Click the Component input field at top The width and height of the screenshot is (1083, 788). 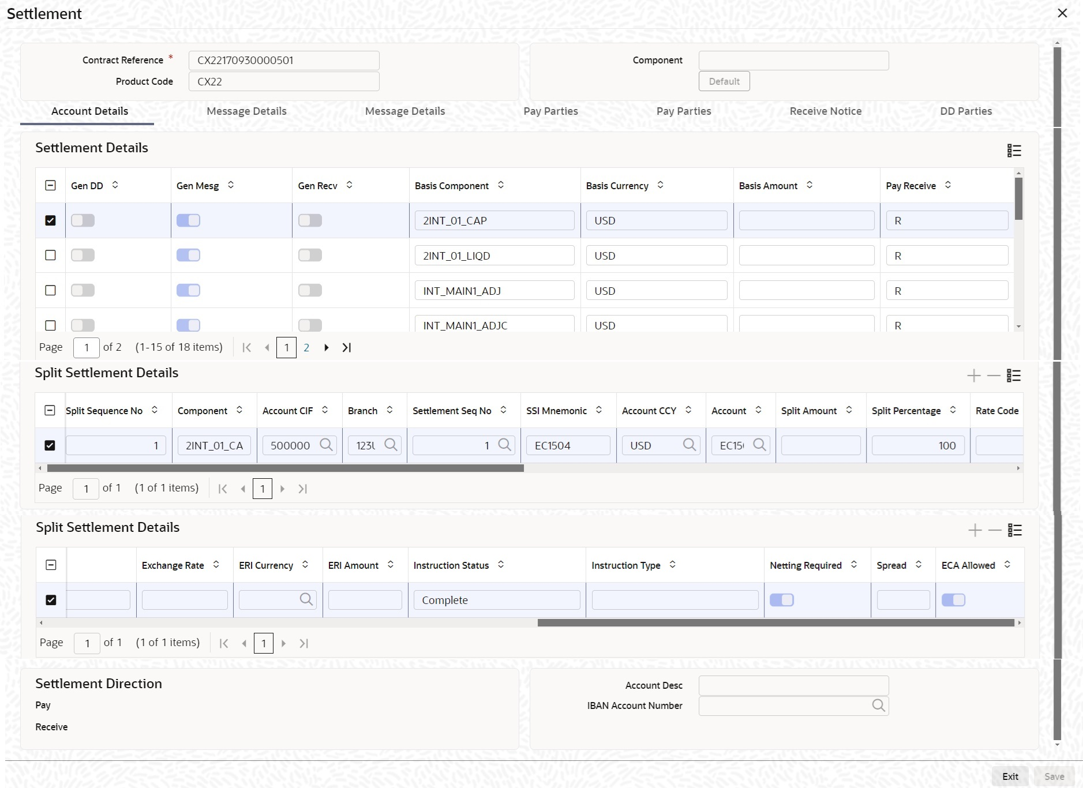[794, 61]
